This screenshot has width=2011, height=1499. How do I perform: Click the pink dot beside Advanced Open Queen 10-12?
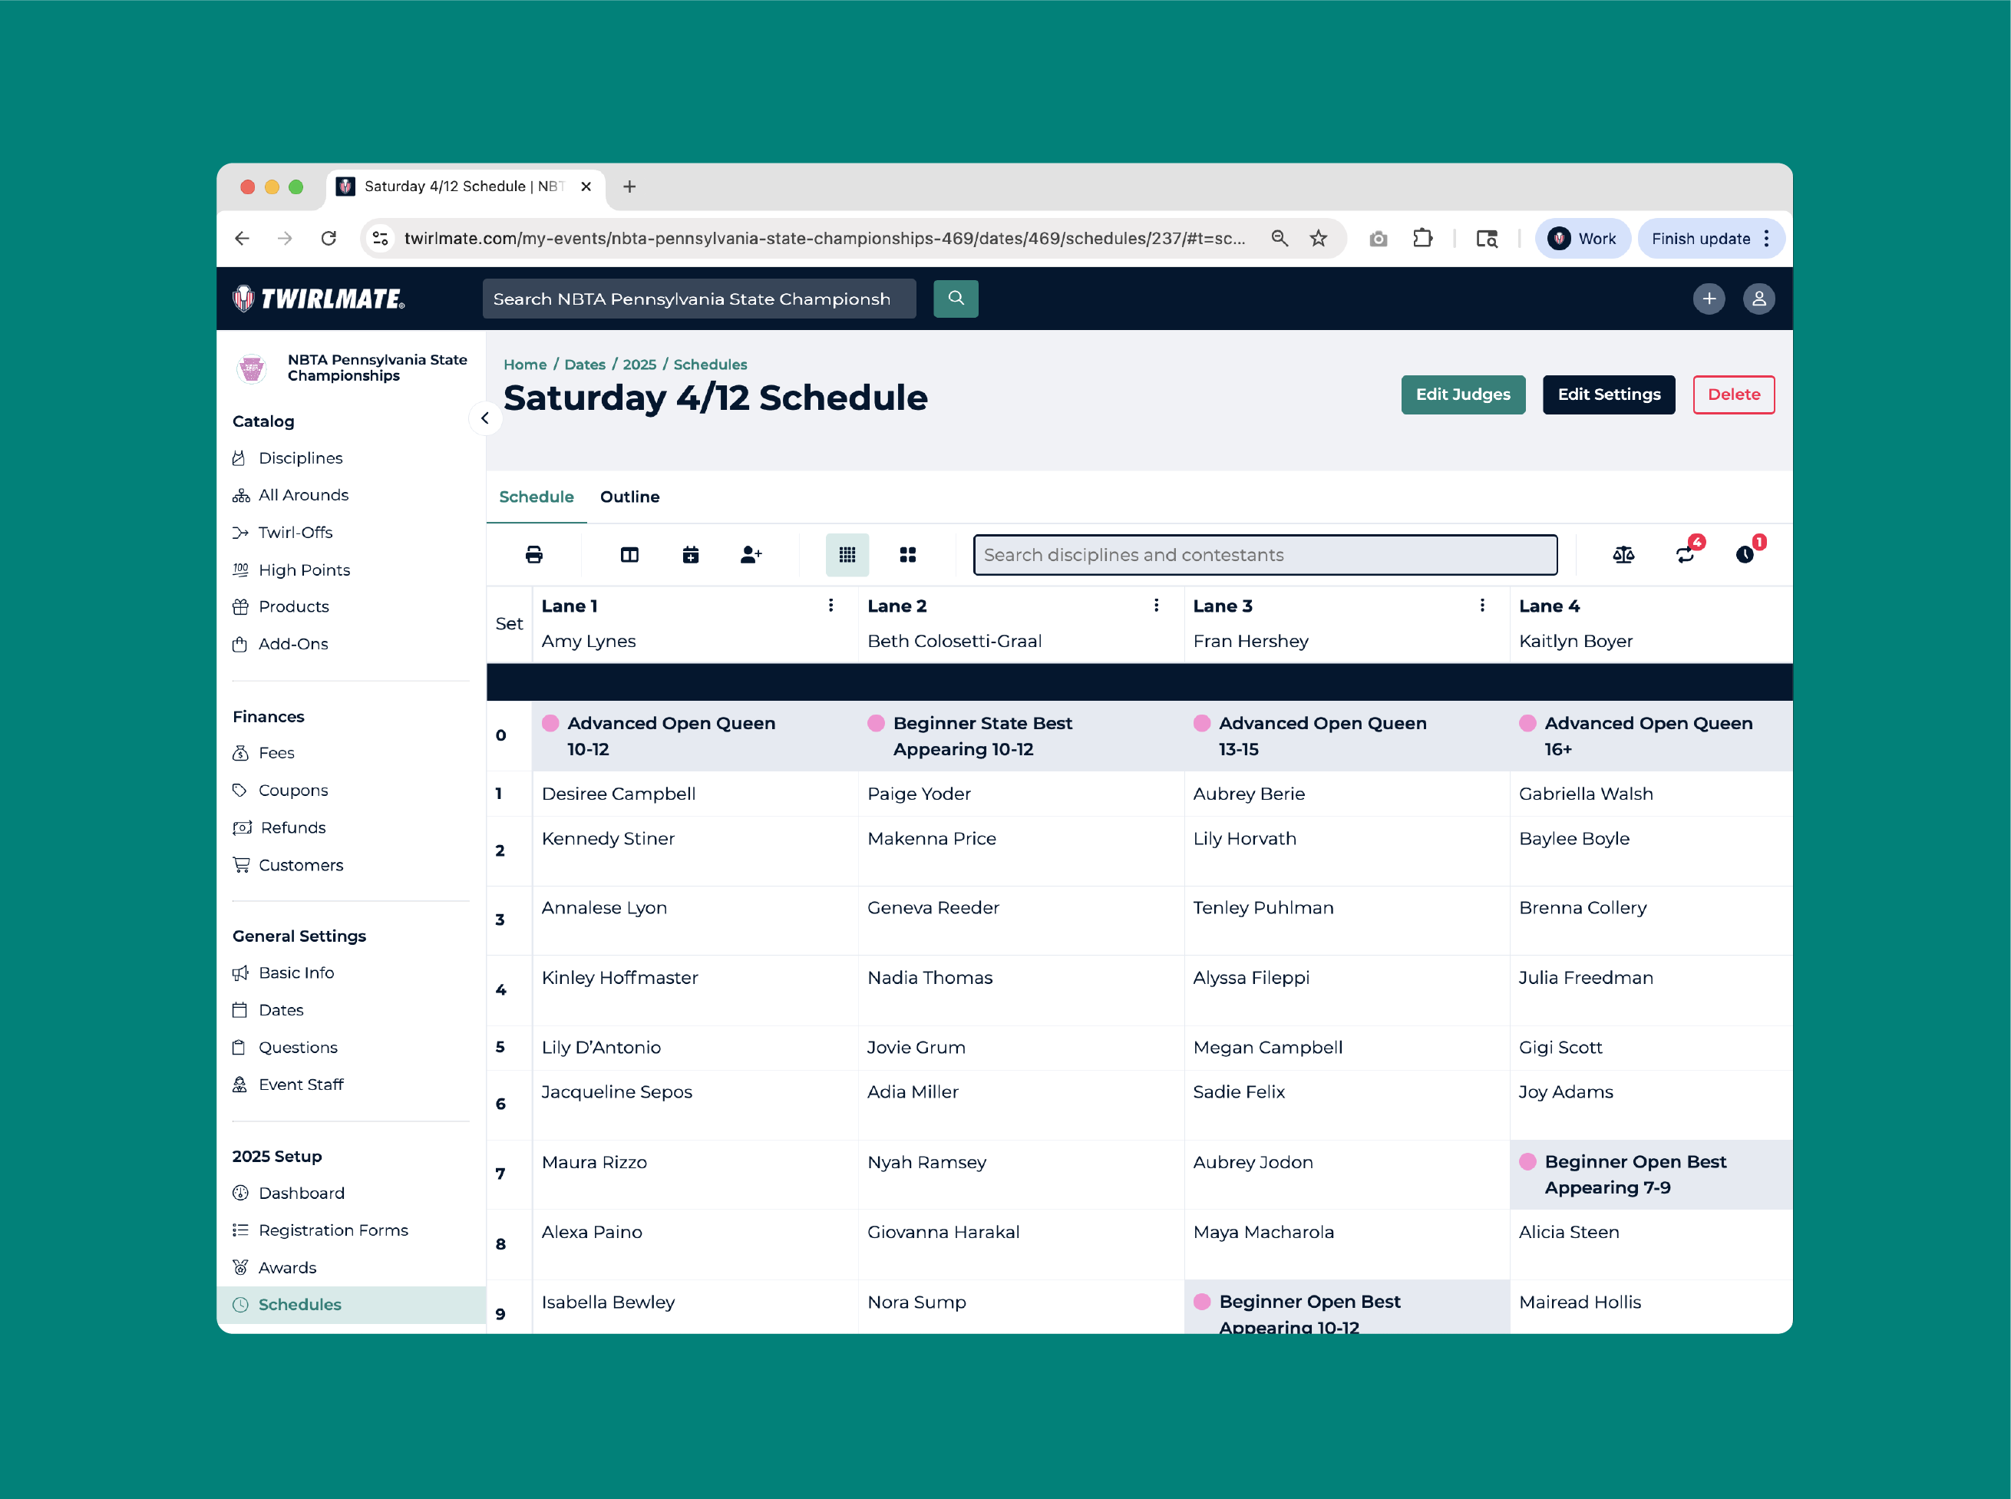pos(551,723)
